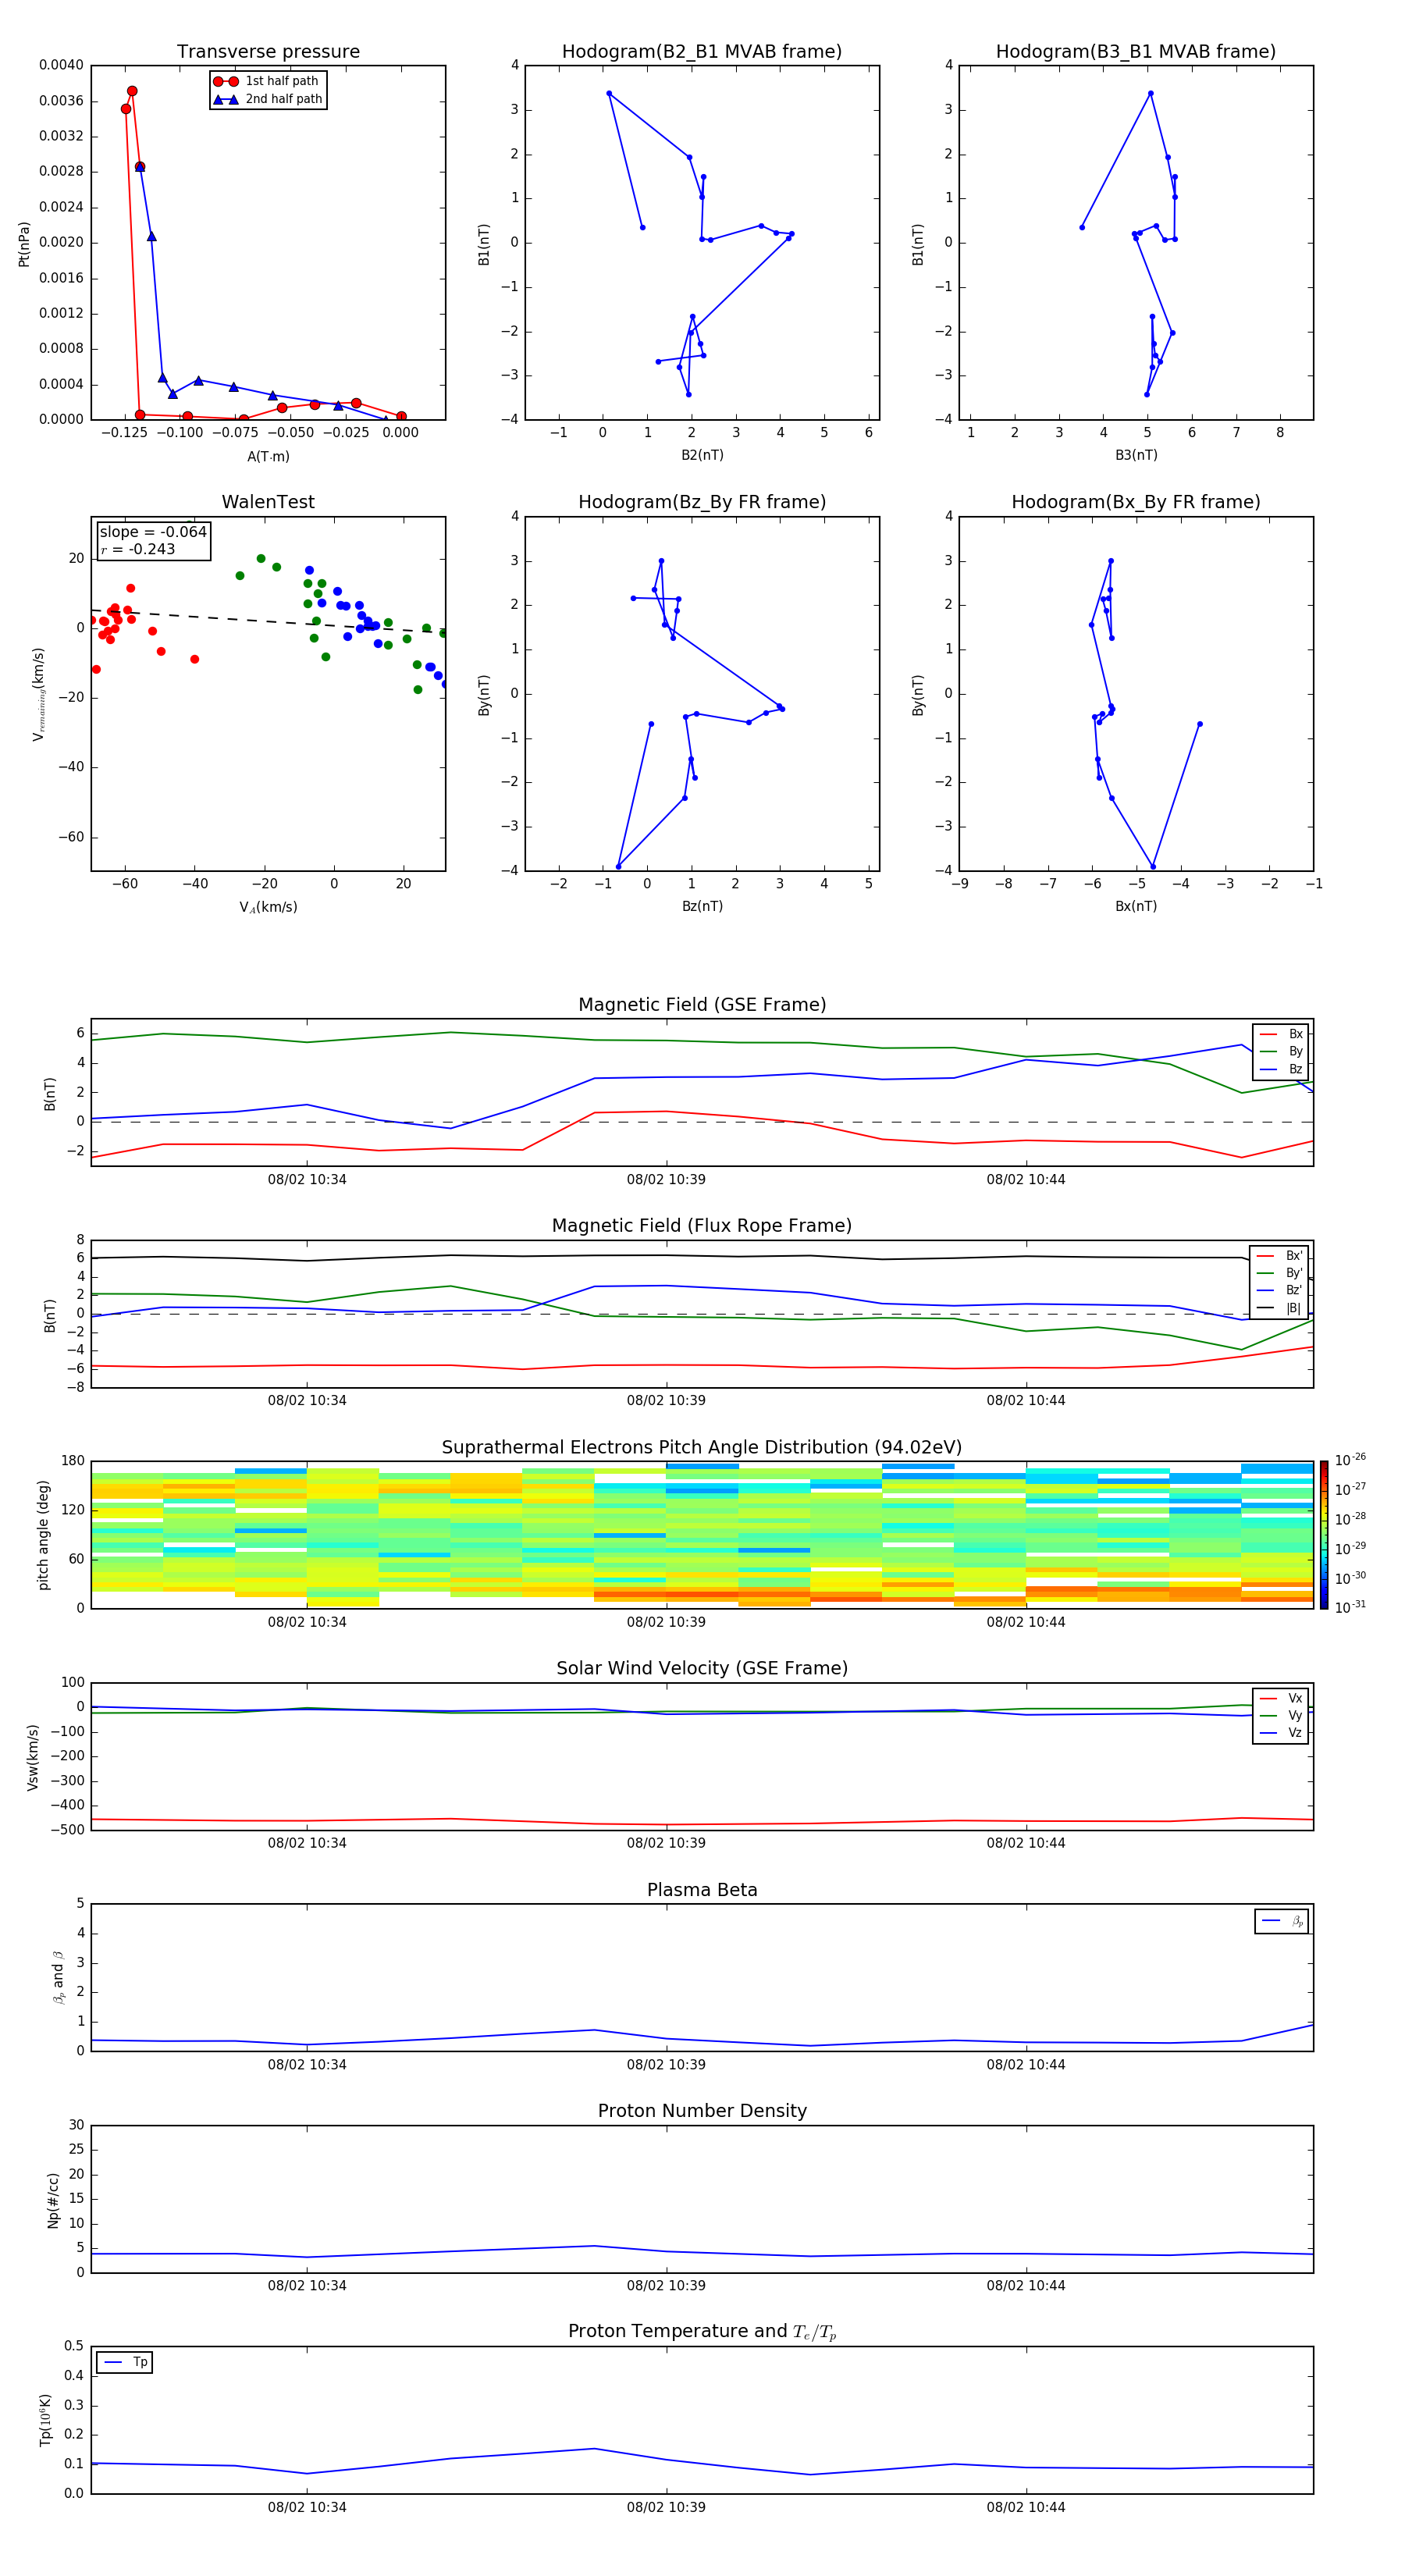Viewport: 1405px width, 2576px height.
Task: Select the "V_remaining(km/s)" y-axis label
Action: (38, 694)
